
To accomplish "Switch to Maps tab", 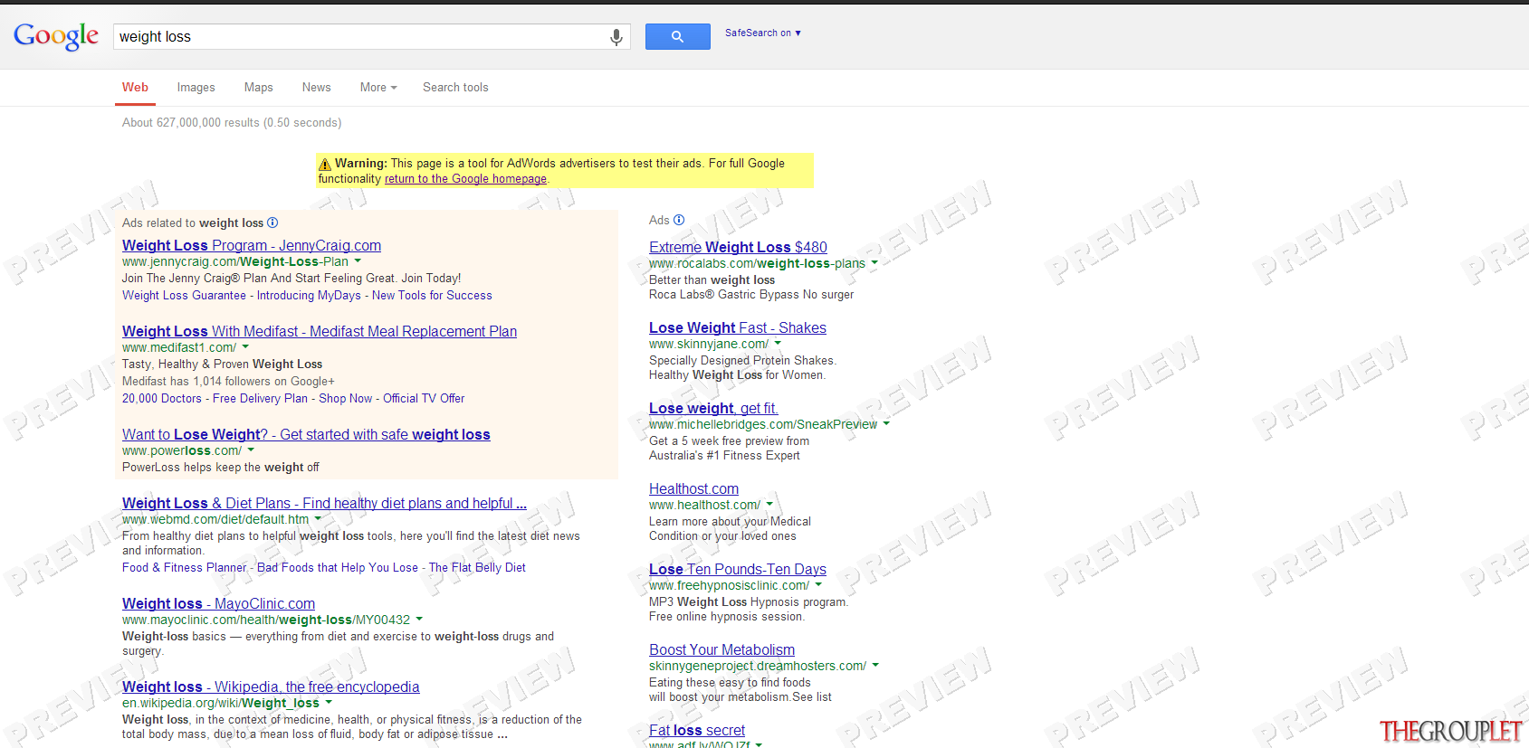I will click(258, 88).
